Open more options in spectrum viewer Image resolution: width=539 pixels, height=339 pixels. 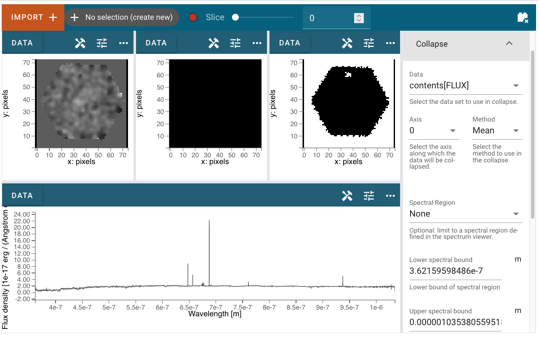[390, 196]
